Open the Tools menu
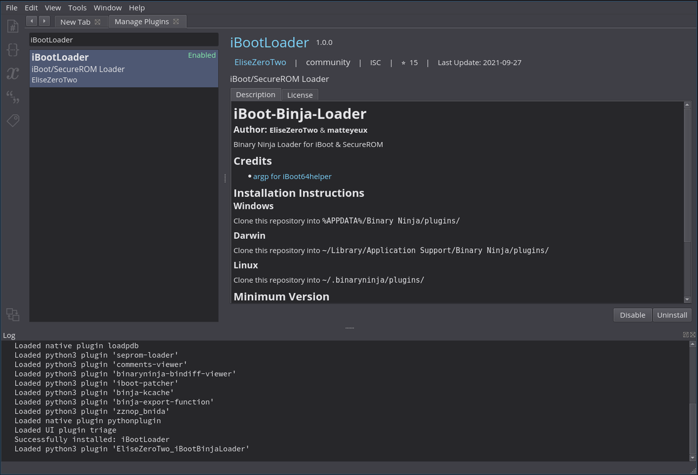Image resolution: width=698 pixels, height=475 pixels. point(77,8)
